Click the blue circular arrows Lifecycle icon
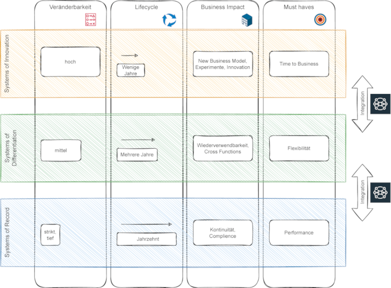Image resolution: width=391 pixels, height=288 pixels. tap(169, 20)
